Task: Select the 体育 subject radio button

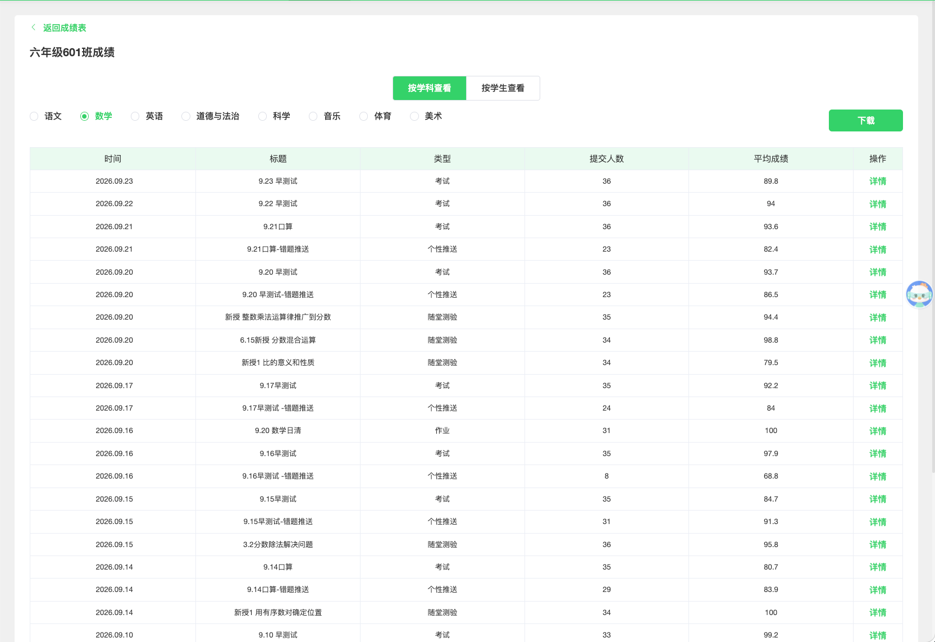Action: point(364,116)
